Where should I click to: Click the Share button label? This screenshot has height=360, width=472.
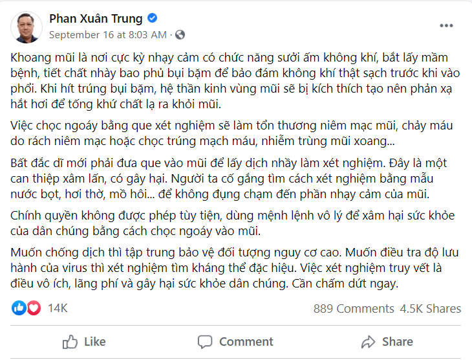pos(397,341)
